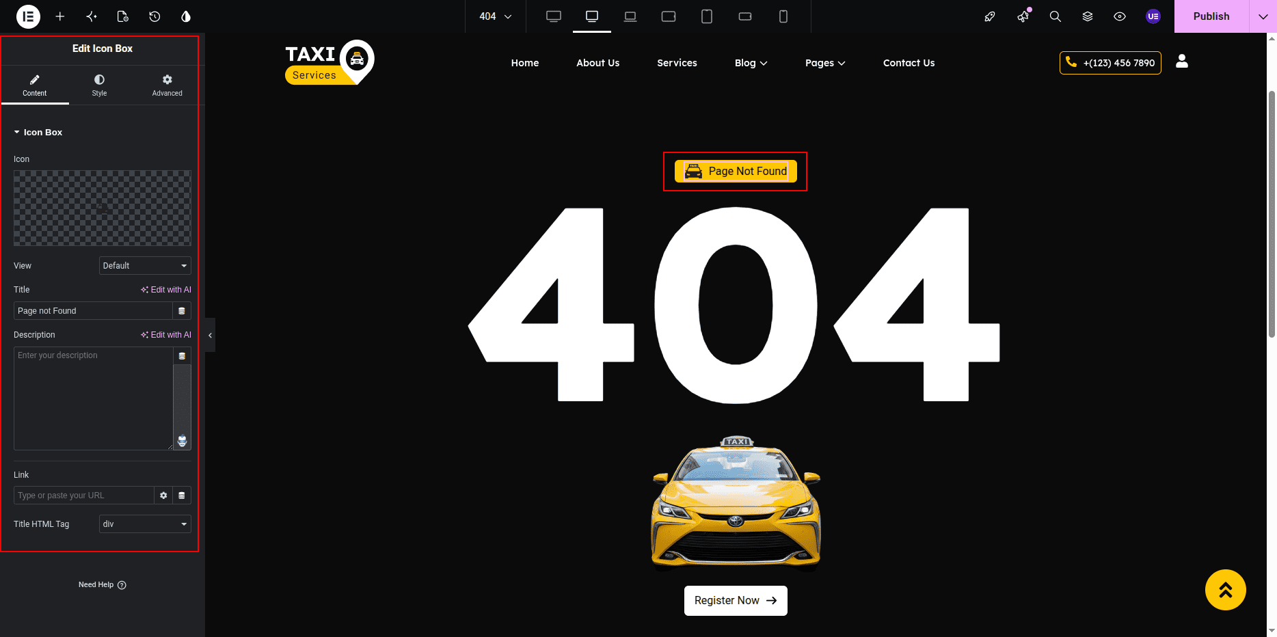Switch to the Content tab

point(35,85)
